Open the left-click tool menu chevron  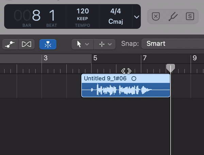[x=87, y=44]
